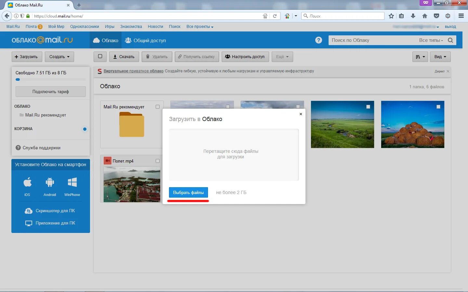The height and width of the screenshot is (292, 468).
Task: Open the Вид view dropdown
Action: (x=440, y=57)
